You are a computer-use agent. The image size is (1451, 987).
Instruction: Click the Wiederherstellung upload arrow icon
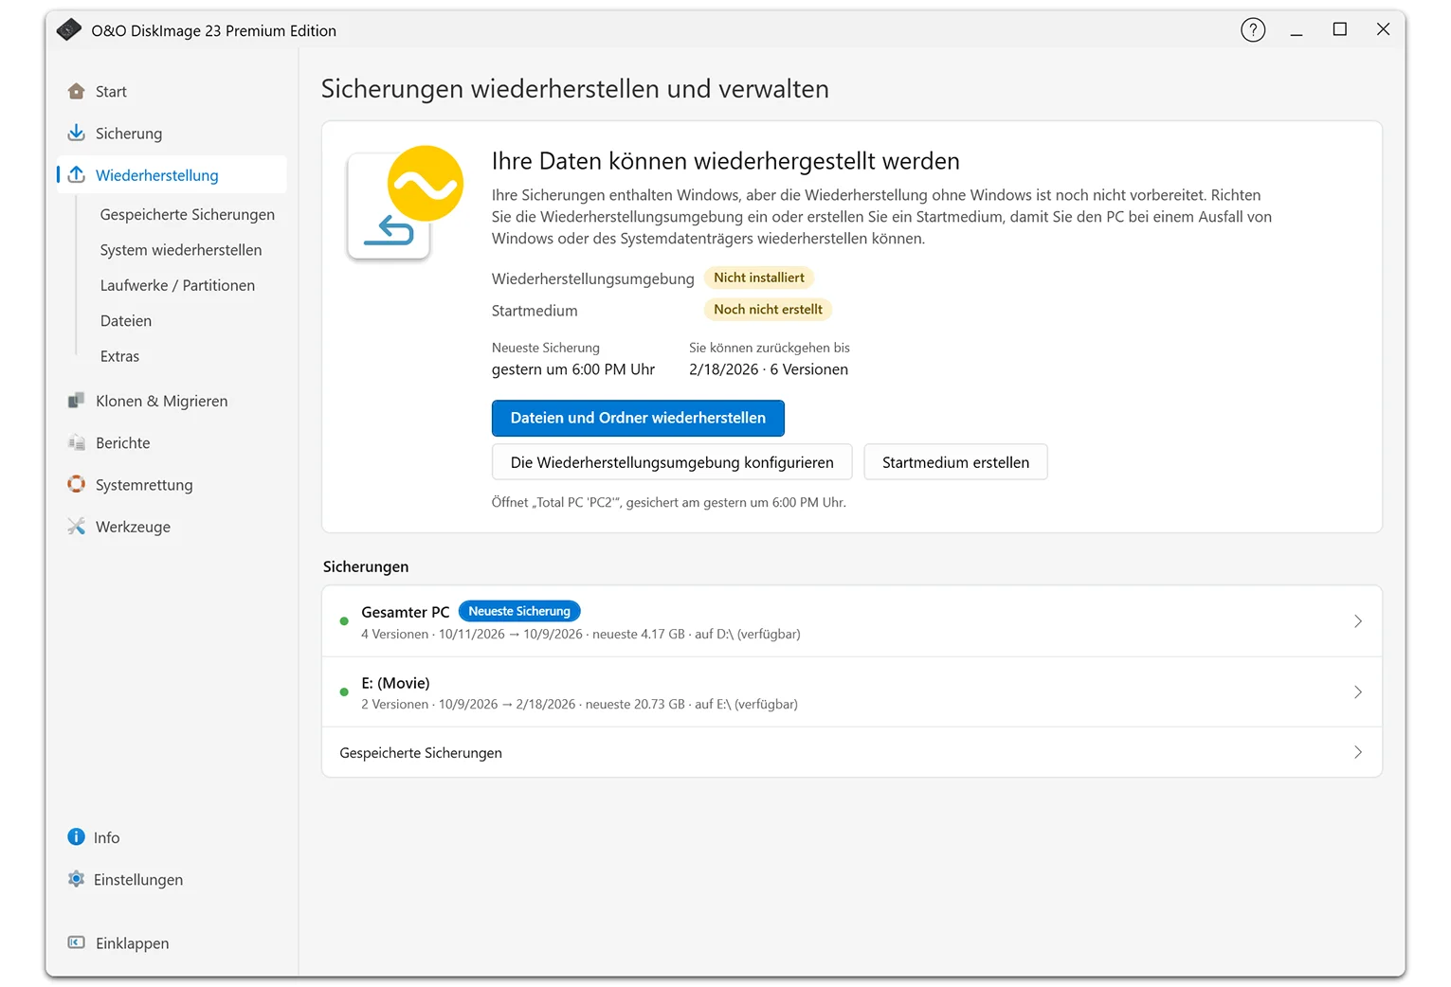[x=77, y=174]
